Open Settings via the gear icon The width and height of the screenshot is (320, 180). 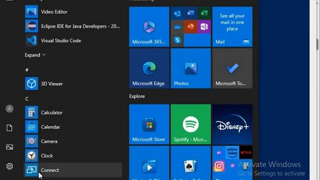coord(9,166)
